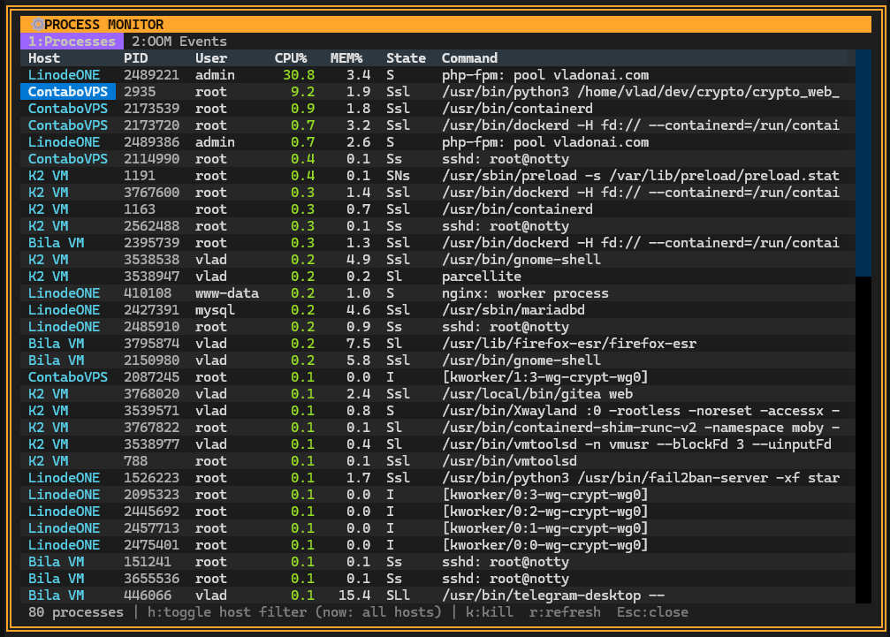Select the telegram-desktop process row
The width and height of the screenshot is (890, 637).
354,595
